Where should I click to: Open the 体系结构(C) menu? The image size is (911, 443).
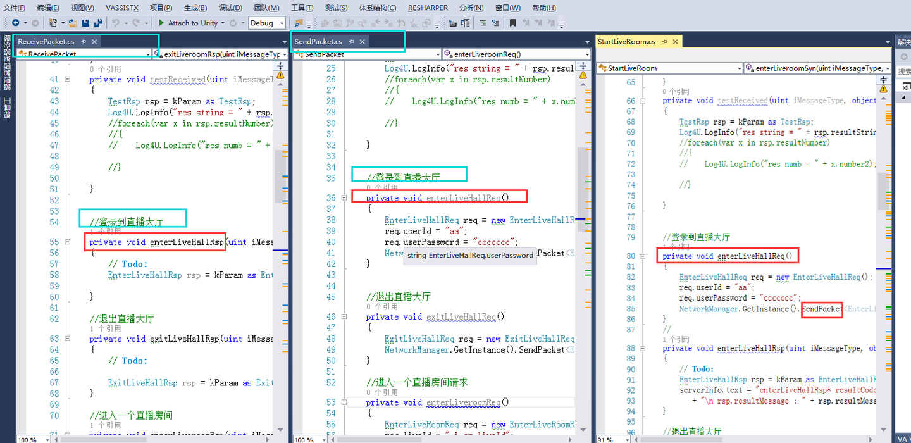pos(378,8)
